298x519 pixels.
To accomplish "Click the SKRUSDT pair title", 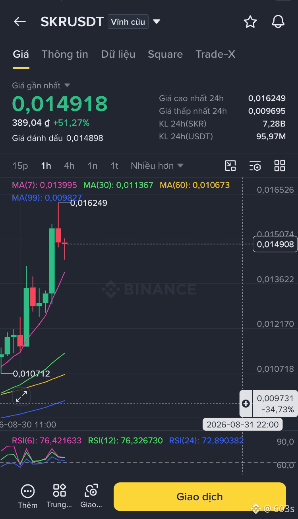I will pyautogui.click(x=72, y=21).
